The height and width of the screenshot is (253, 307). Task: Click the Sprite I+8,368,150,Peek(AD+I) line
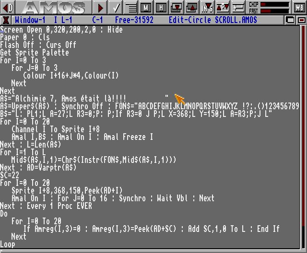pos(67,191)
